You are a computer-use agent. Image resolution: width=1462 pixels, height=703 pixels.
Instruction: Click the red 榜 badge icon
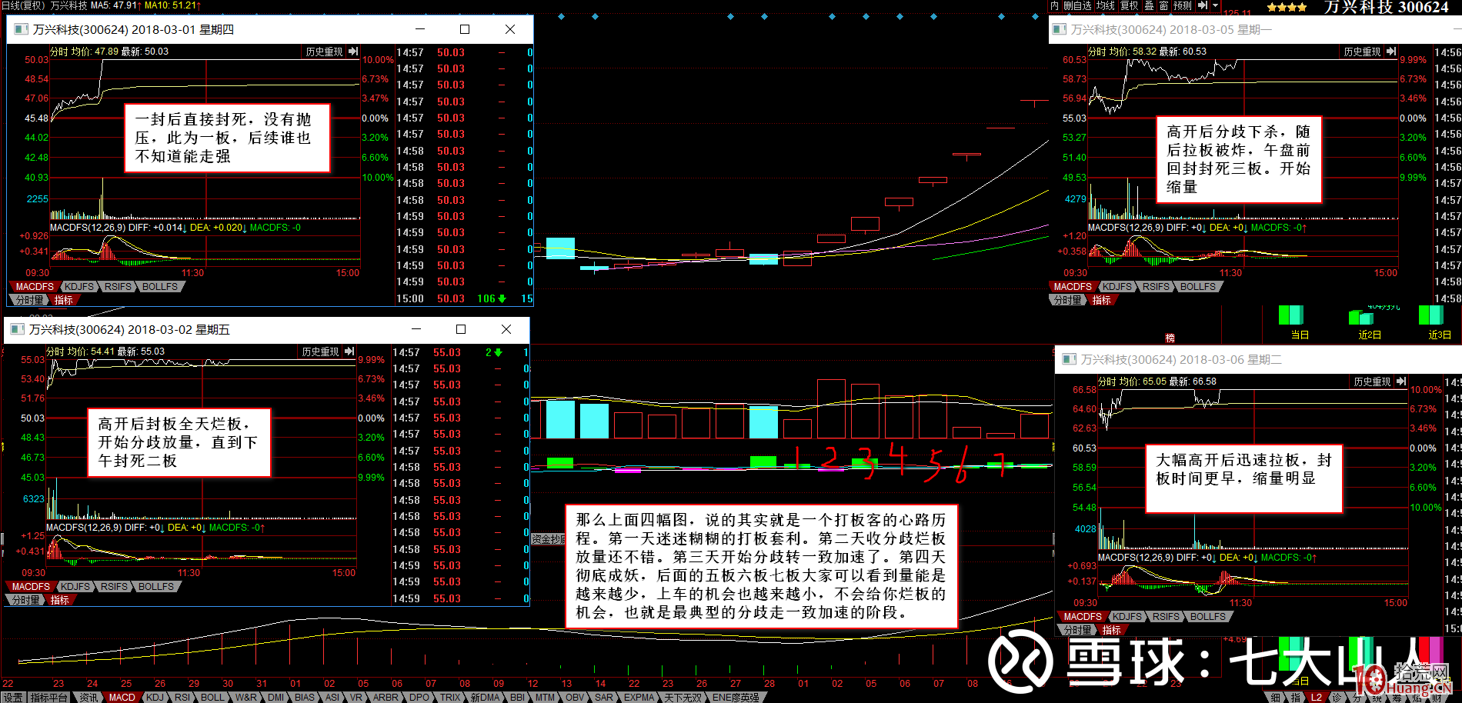tap(1170, 338)
